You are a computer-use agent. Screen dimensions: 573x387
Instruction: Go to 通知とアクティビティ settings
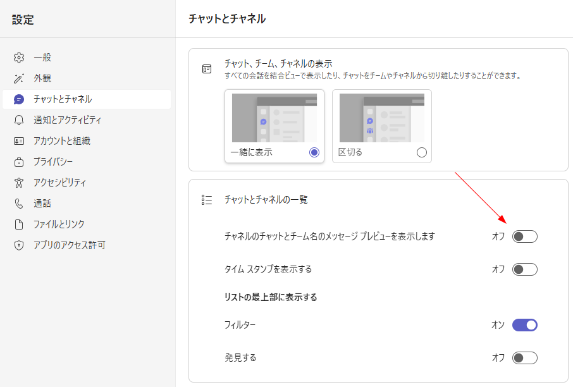pos(87,120)
